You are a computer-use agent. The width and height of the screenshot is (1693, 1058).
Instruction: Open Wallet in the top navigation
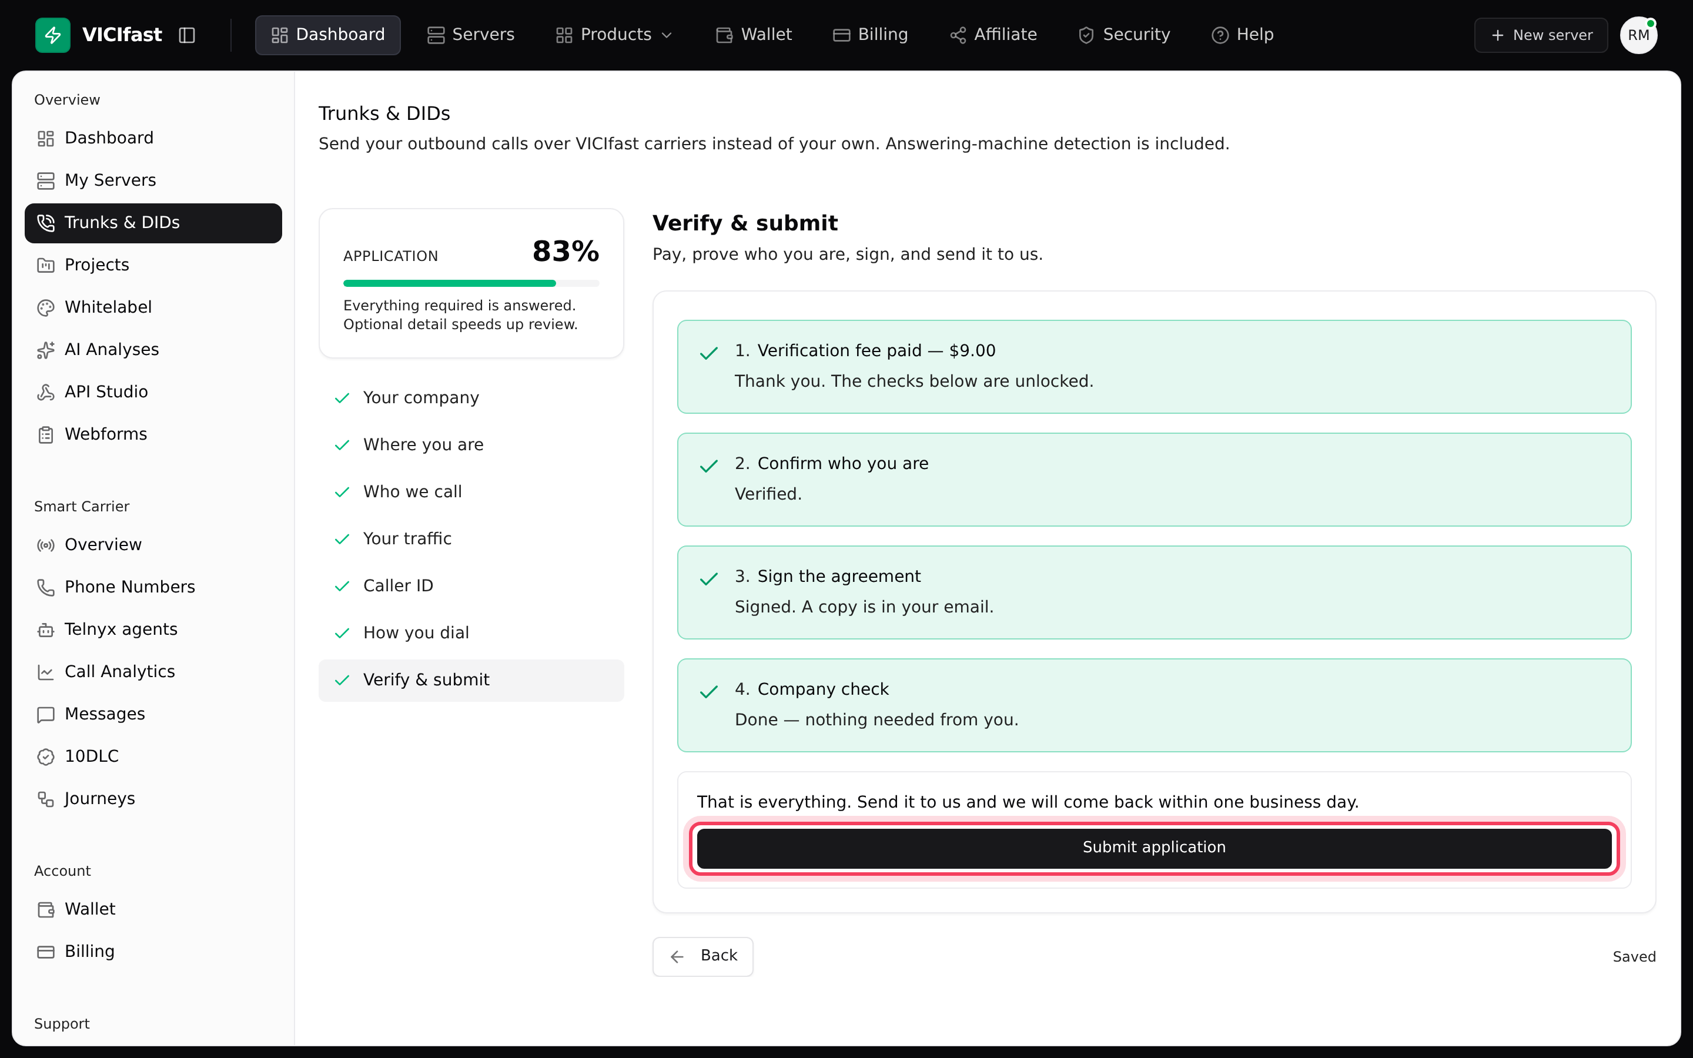click(x=754, y=35)
